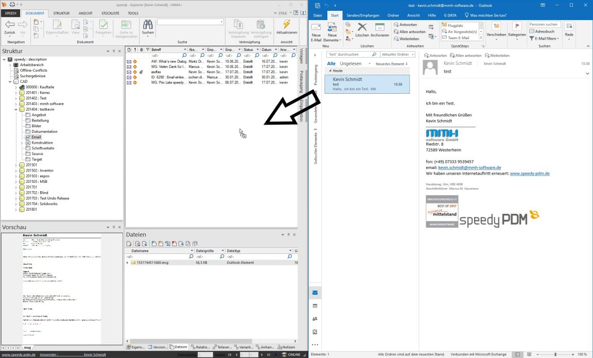Viewport: 593px width, 358px height.
Task: Click the Zurück navigation arrow
Action: [x=9, y=25]
